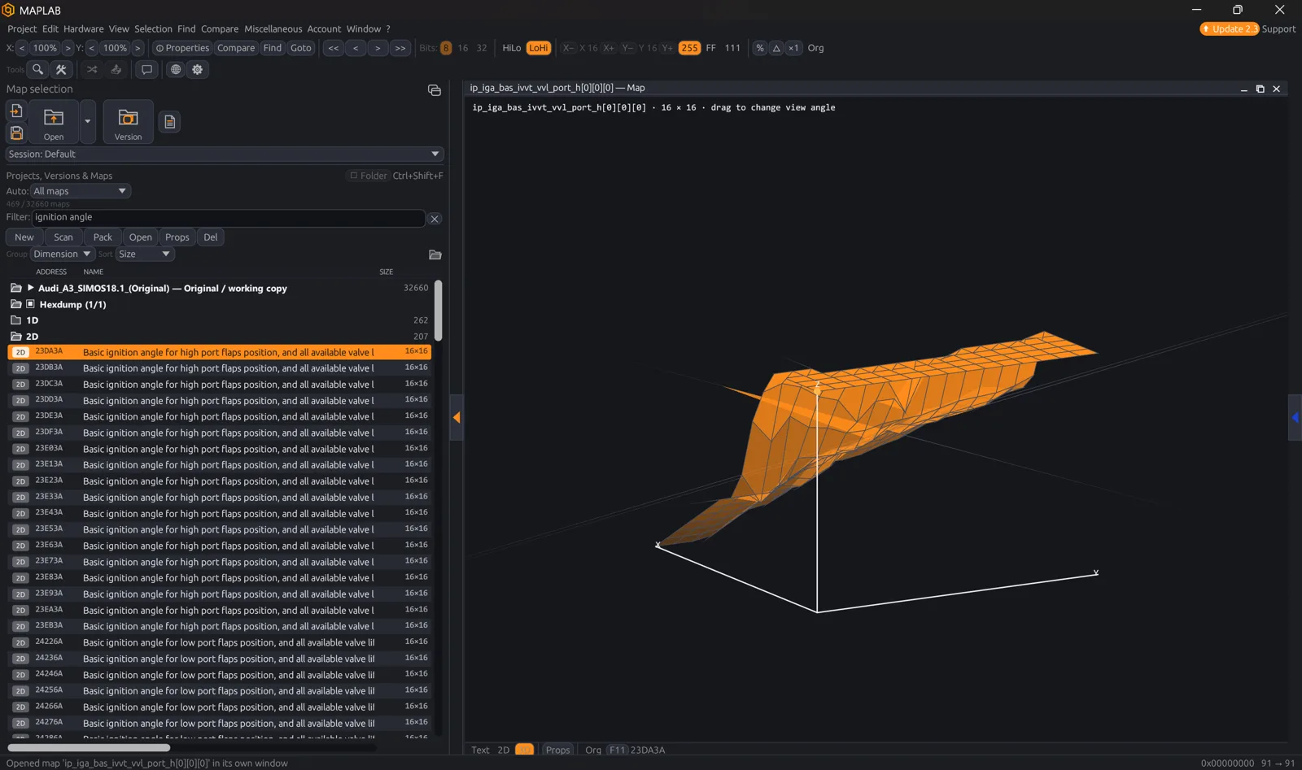1302x770 pixels.
Task: Click the Properties toolbar button
Action: point(182,48)
